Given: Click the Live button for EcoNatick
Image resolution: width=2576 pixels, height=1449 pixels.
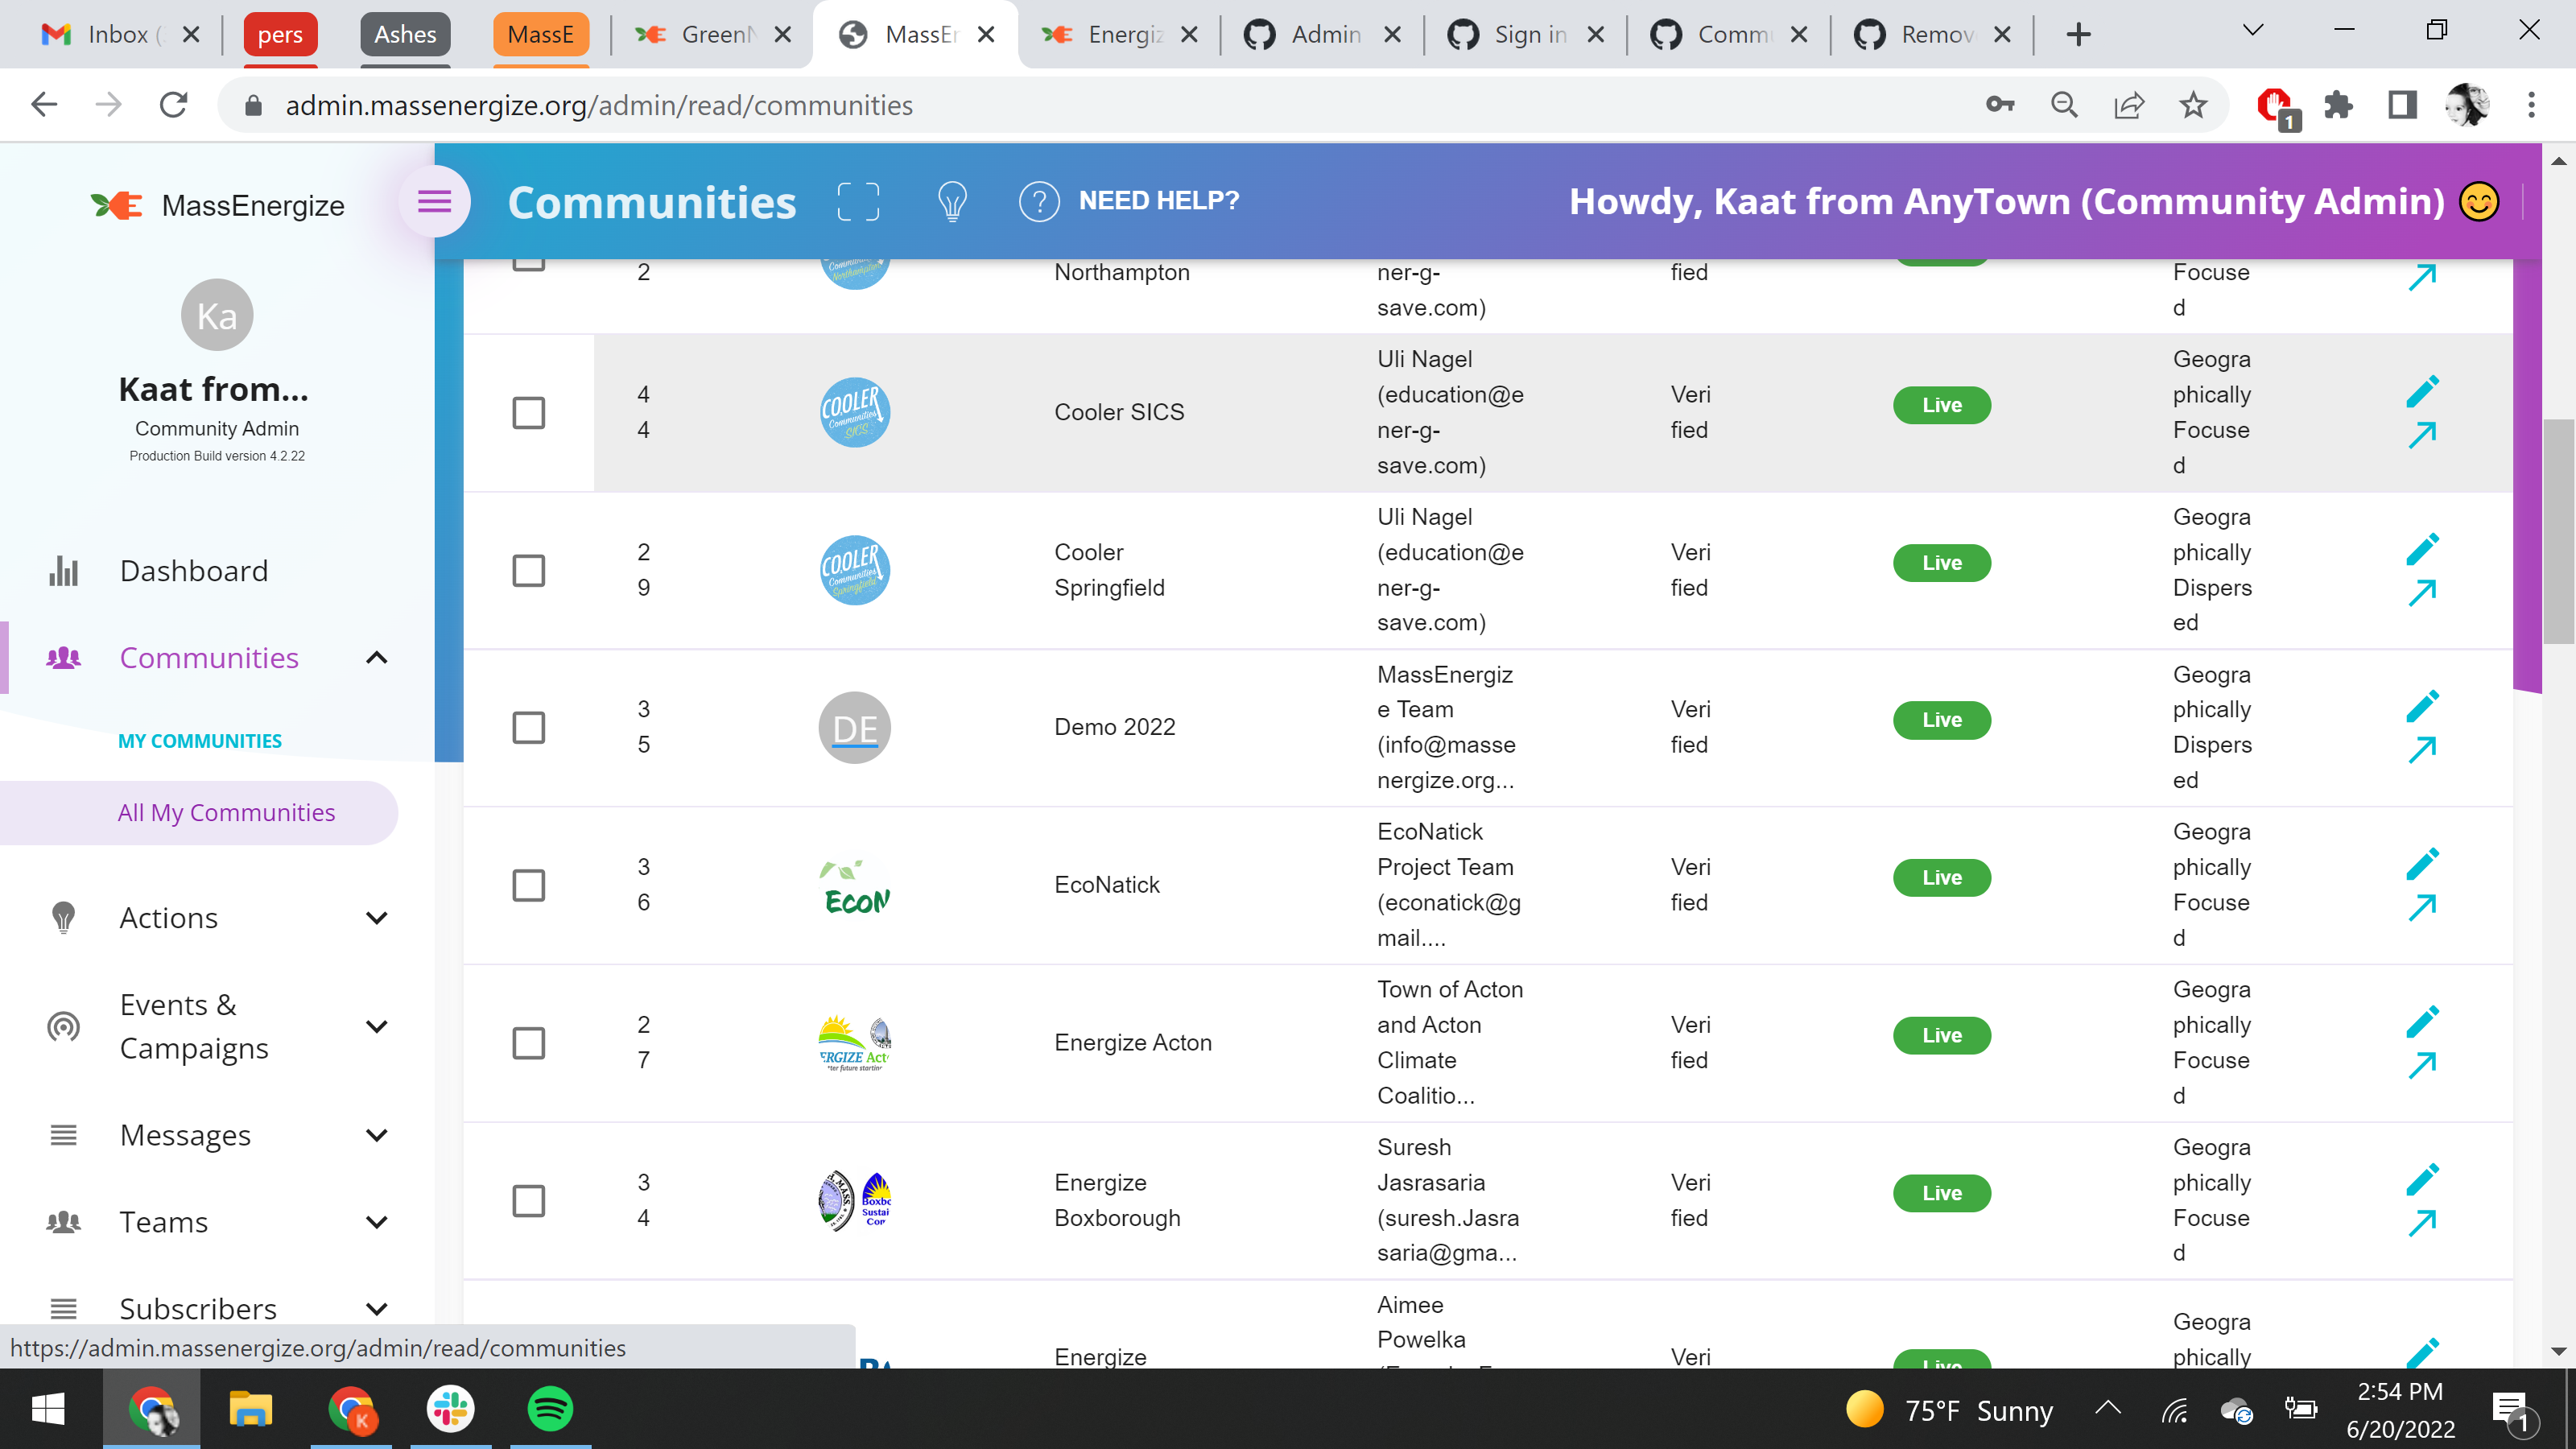Looking at the screenshot, I should 1940,877.
